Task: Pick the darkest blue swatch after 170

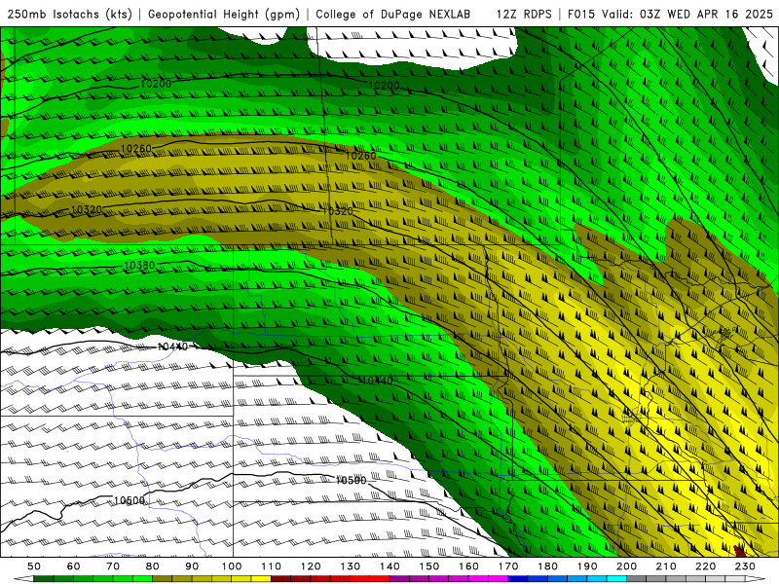Action: 518,578
